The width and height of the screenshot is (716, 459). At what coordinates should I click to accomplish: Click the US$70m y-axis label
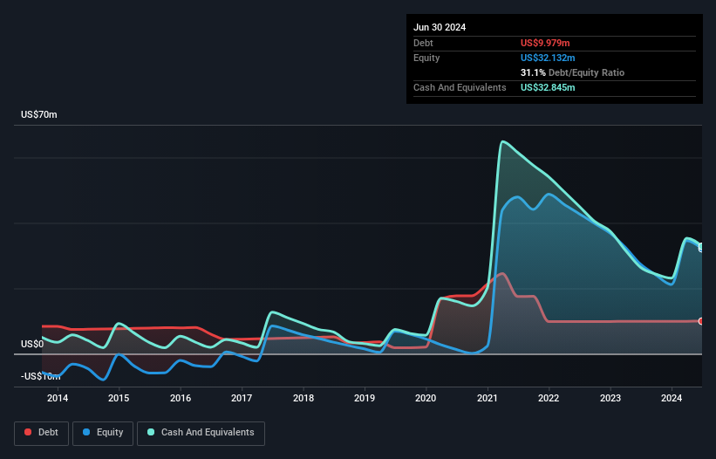[39, 114]
